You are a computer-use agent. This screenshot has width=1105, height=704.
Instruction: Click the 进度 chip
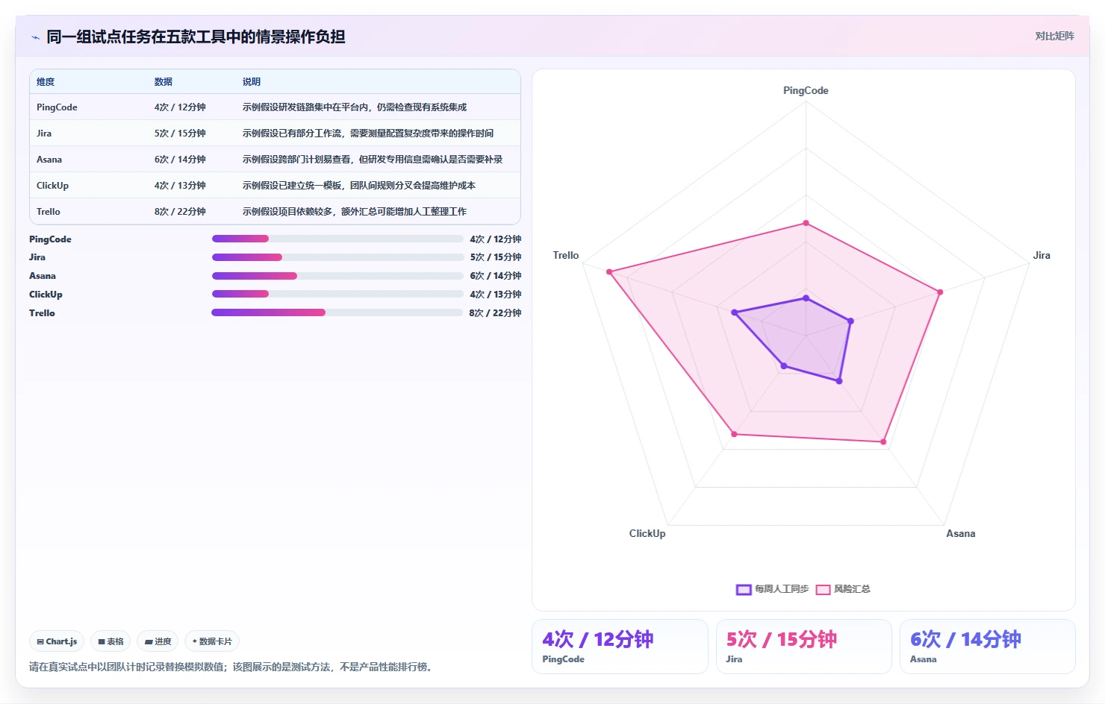[158, 641]
